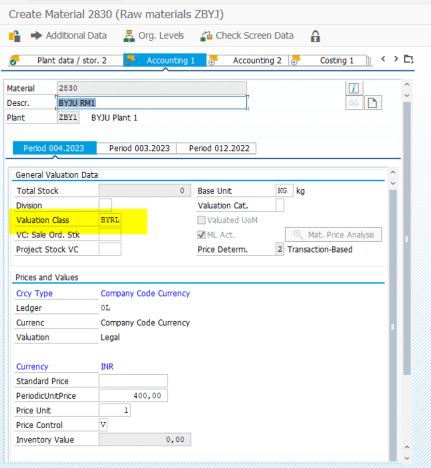Click the Check Screen Data button
The image size is (431, 468).
tap(247, 36)
